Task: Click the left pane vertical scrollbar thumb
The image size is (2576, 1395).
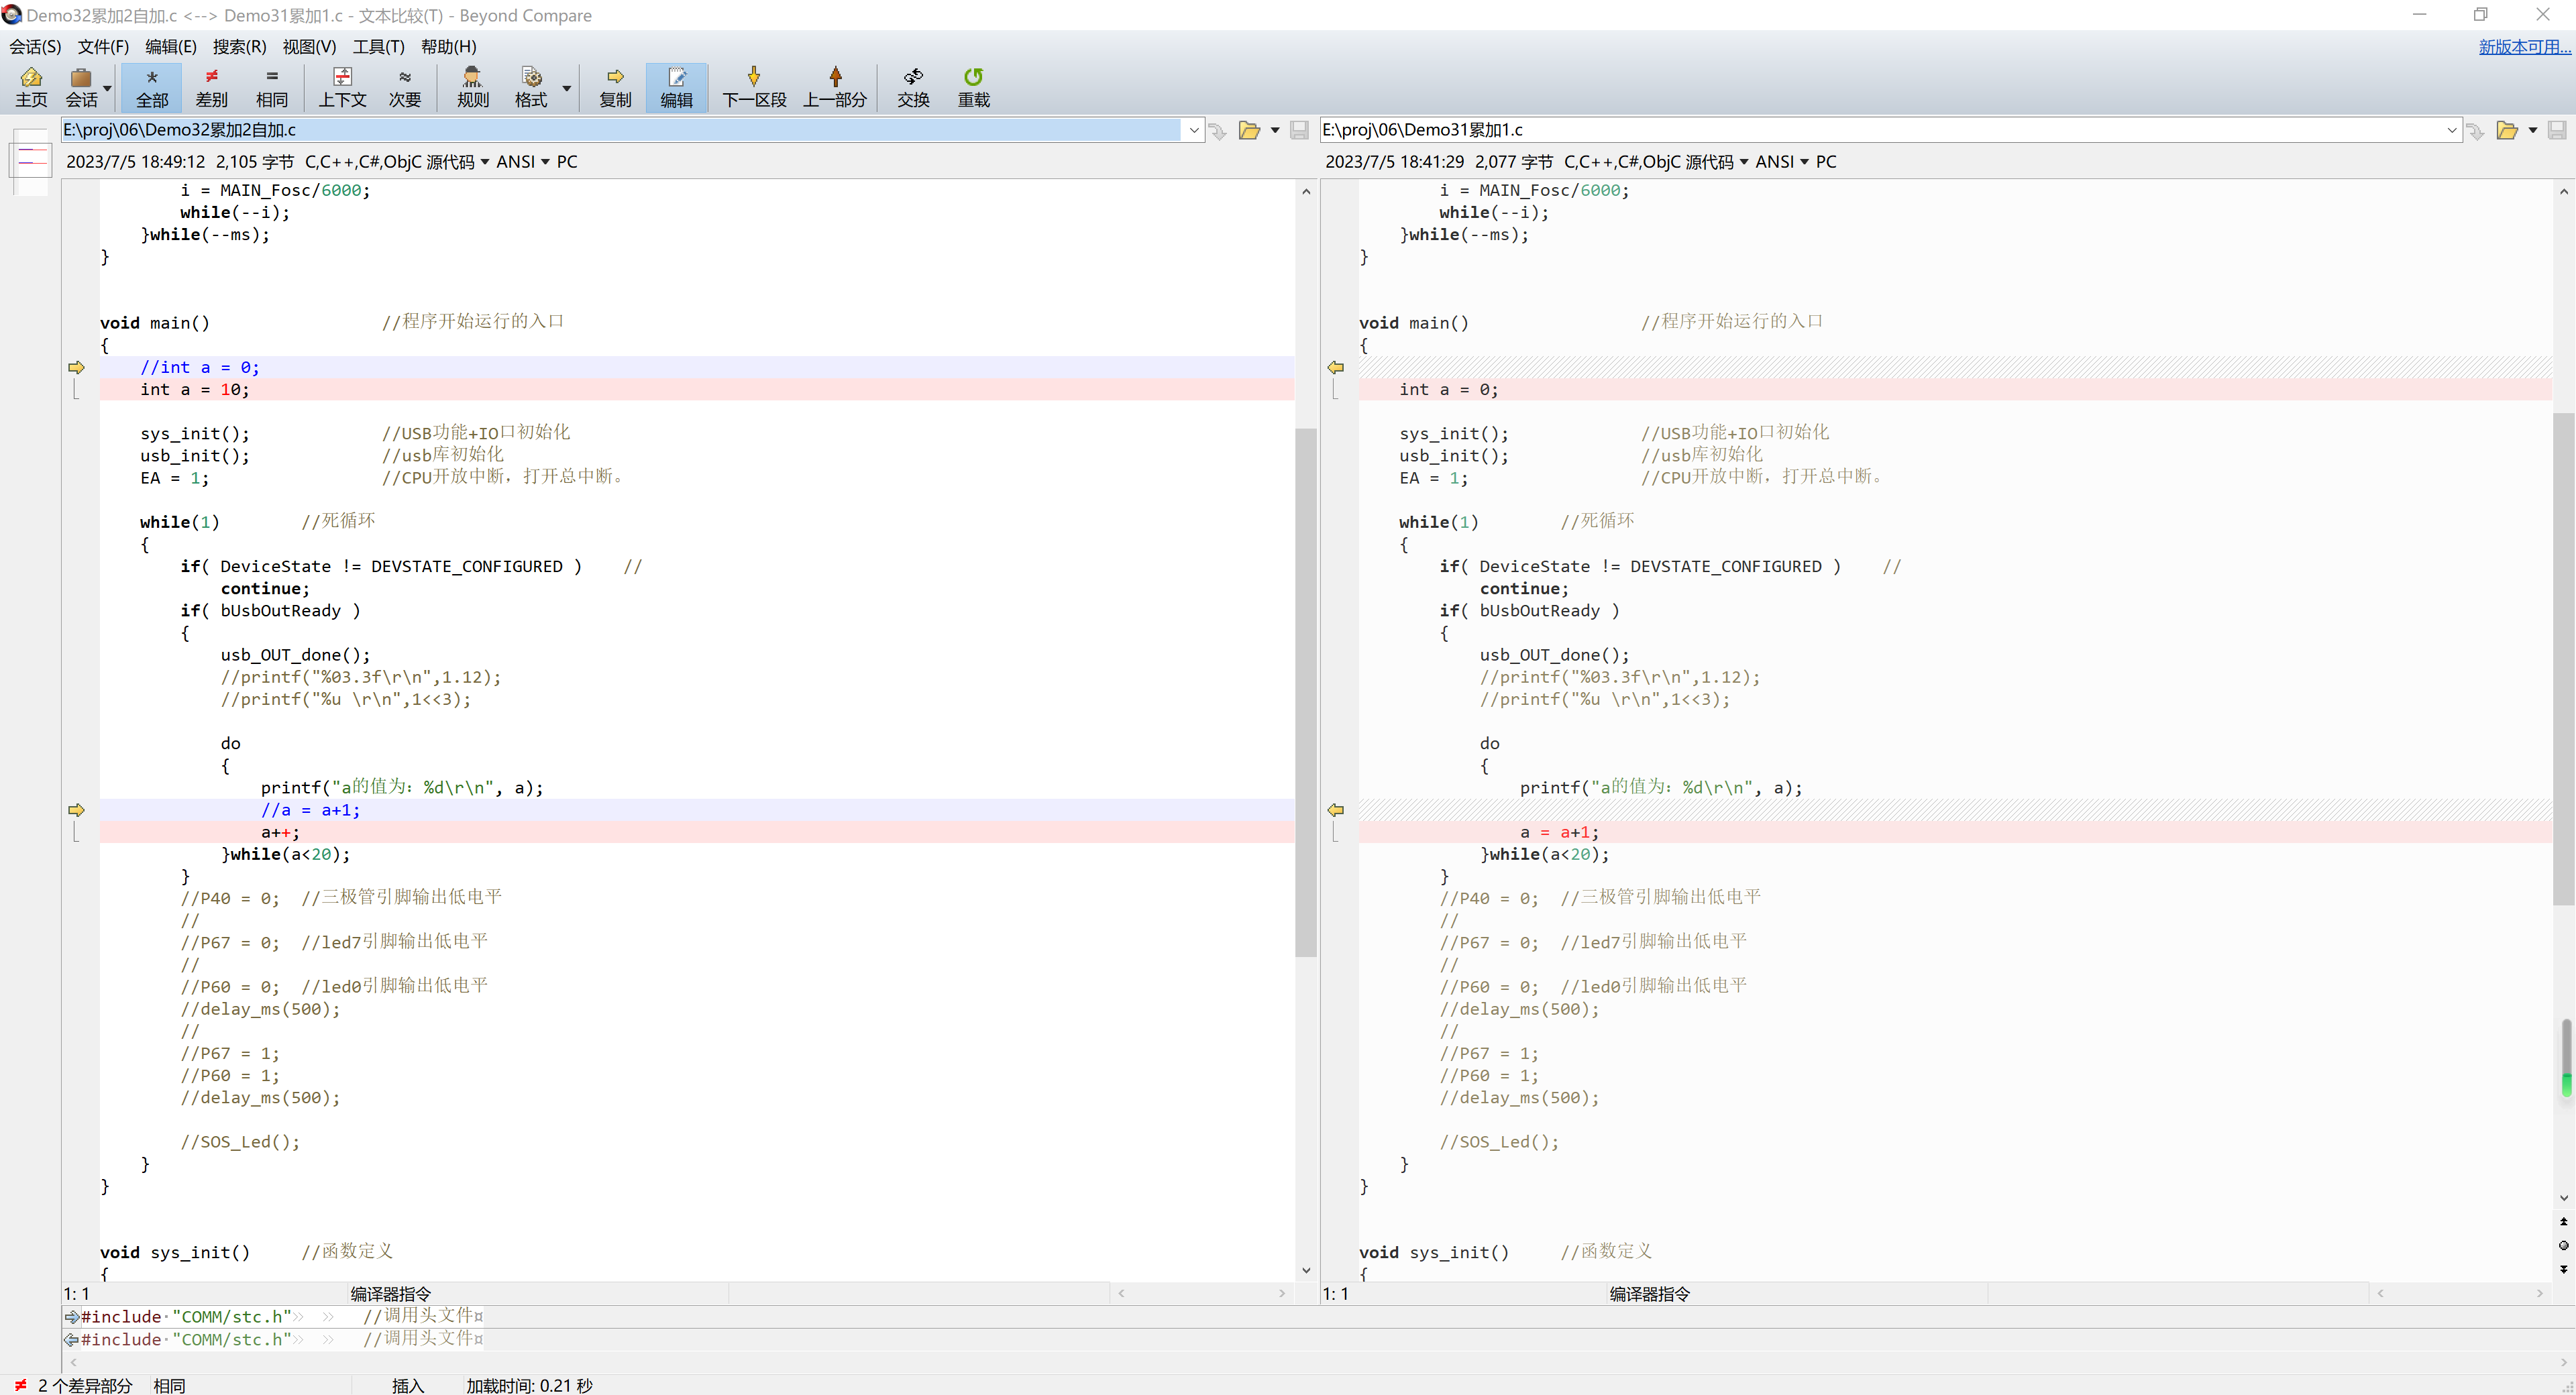Action: pyautogui.click(x=1305, y=692)
